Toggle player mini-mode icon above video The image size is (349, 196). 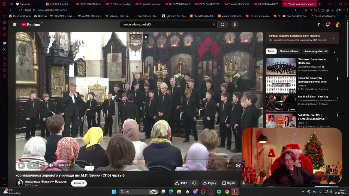pyautogui.click(x=132, y=37)
